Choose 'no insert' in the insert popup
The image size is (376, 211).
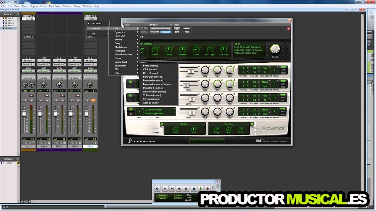[98, 23]
